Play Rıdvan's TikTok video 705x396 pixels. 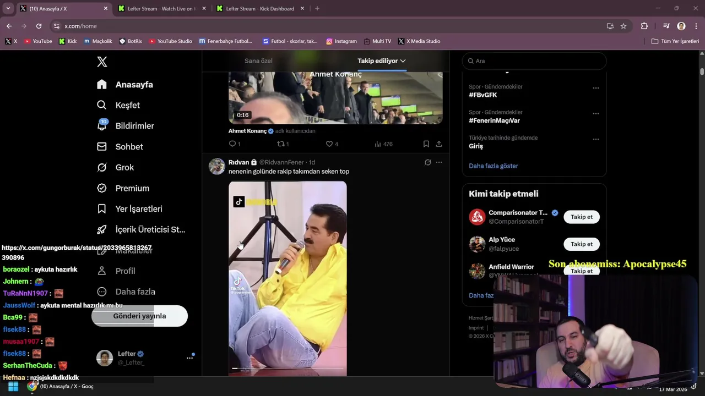[x=288, y=279]
